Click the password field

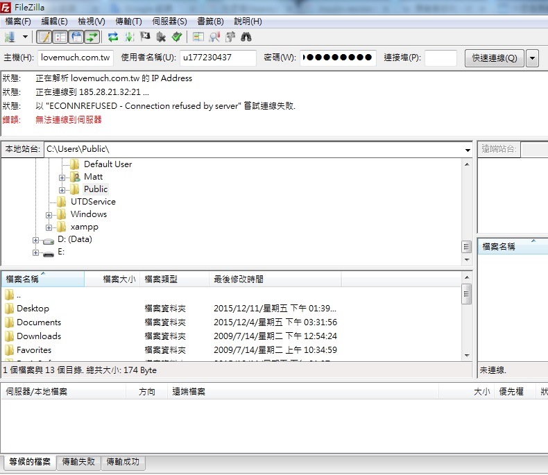[338, 58]
